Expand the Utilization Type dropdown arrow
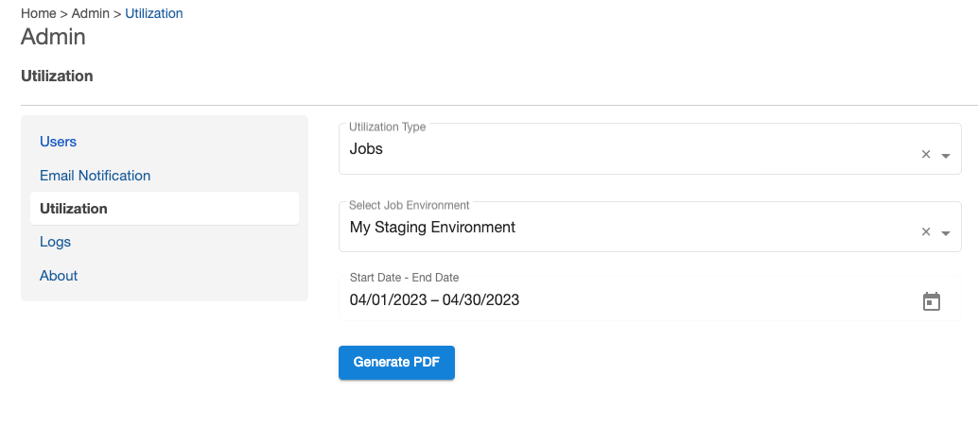Viewport: 978px width, 426px height. point(946,156)
